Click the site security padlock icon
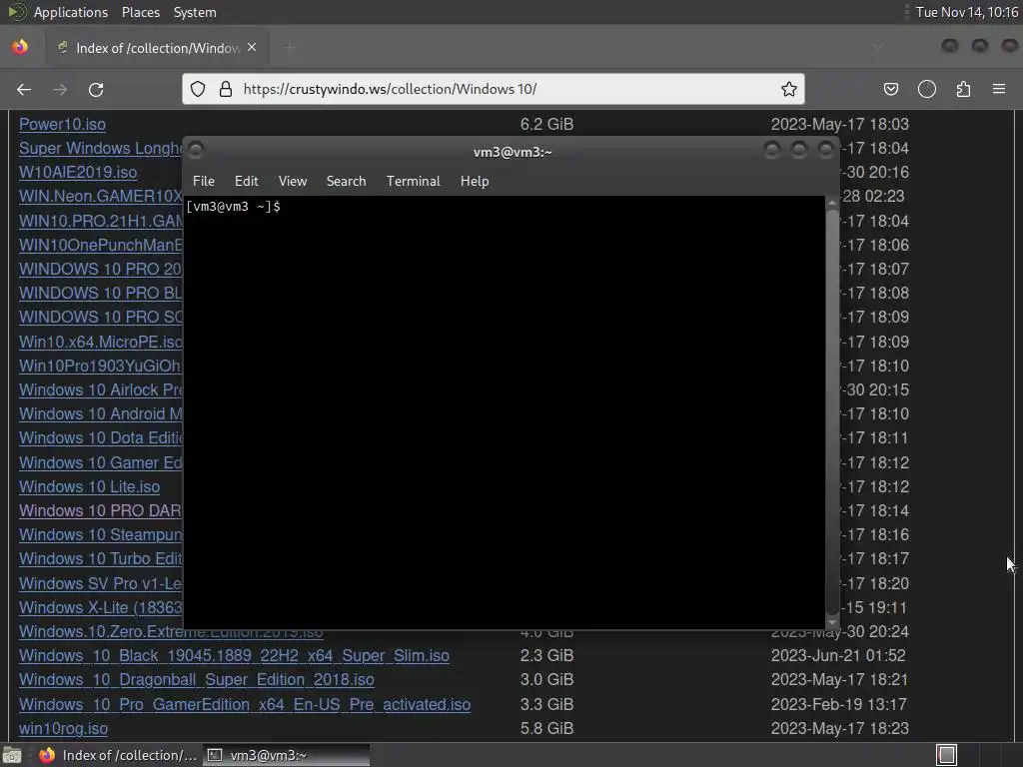 point(226,89)
